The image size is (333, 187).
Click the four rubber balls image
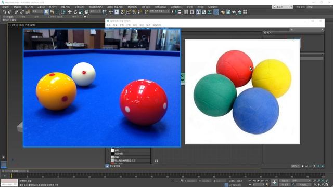pyautogui.click(x=242, y=92)
